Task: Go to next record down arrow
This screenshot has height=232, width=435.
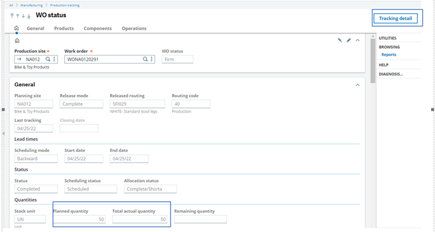Action: tap(23, 16)
